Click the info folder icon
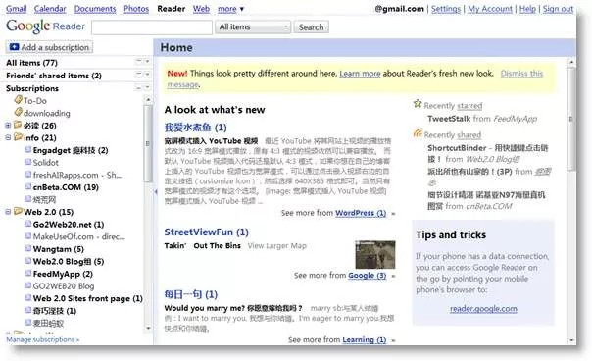 (x=18, y=136)
